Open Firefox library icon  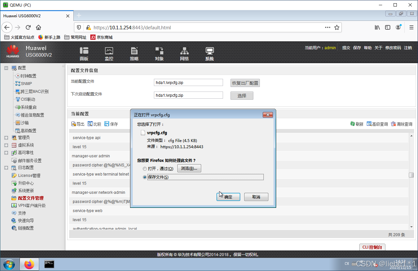click(x=377, y=27)
